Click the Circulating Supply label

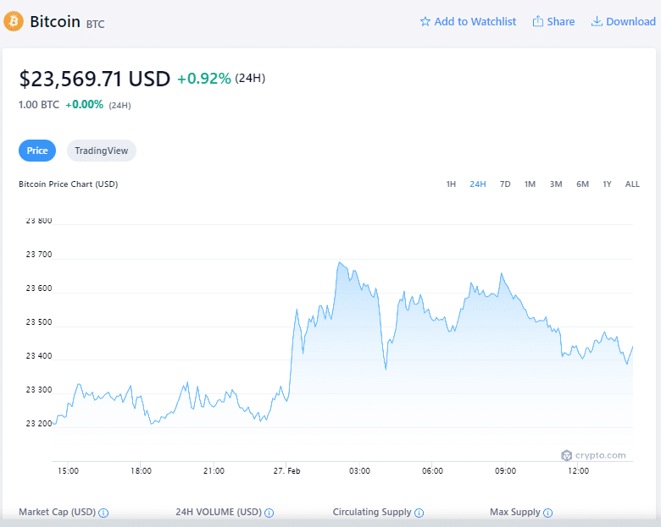point(372,513)
